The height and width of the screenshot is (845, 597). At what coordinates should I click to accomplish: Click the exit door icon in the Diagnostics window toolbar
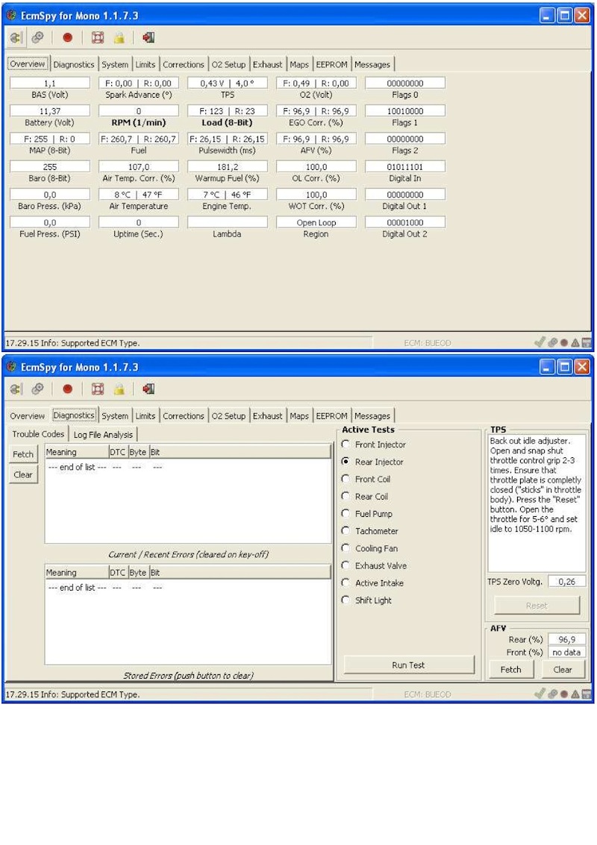tap(149, 389)
